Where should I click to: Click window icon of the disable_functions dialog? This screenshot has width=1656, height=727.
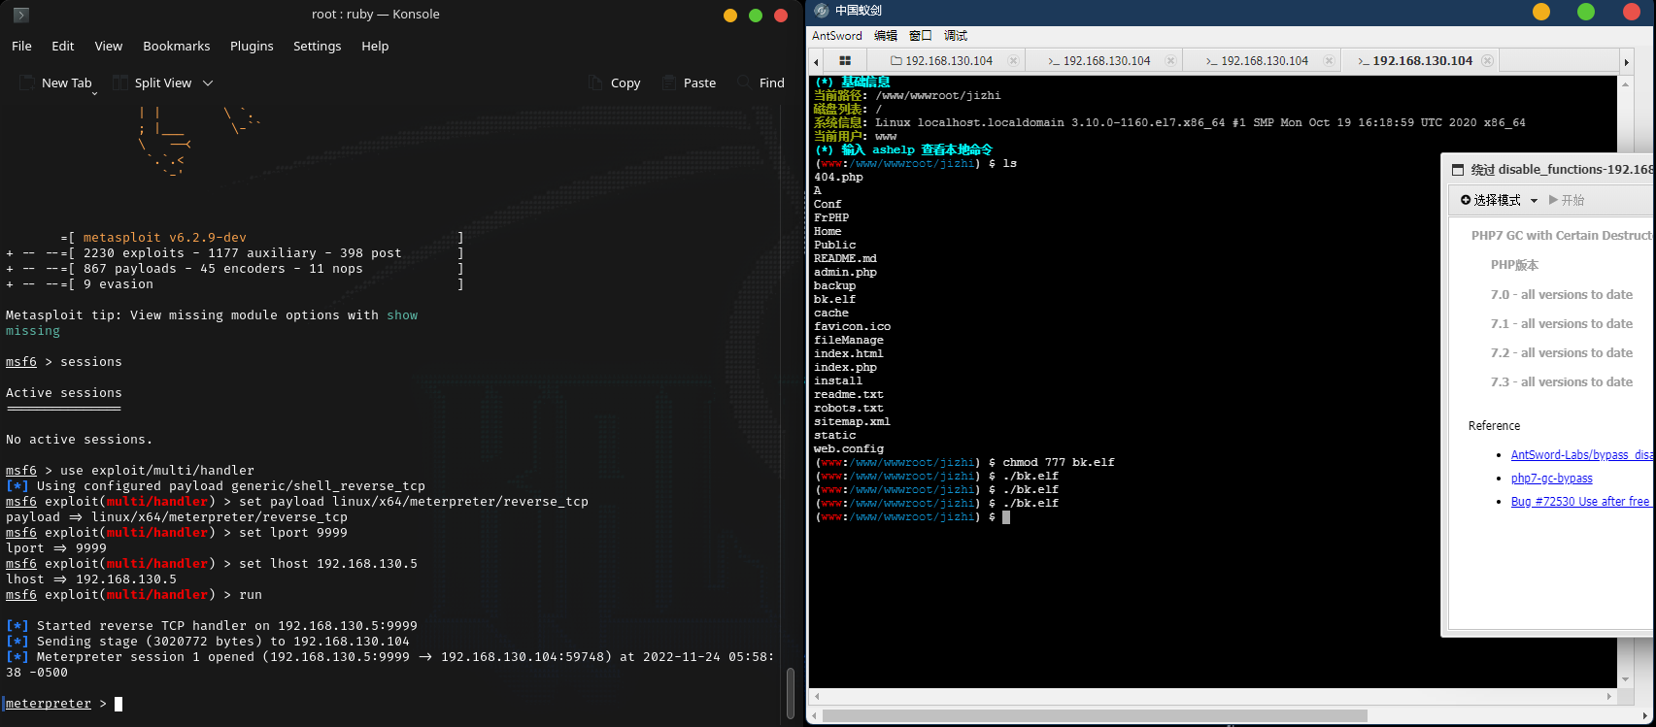tap(1457, 170)
